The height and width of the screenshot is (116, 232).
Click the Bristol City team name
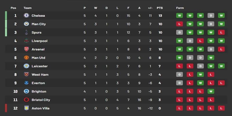point(41,100)
